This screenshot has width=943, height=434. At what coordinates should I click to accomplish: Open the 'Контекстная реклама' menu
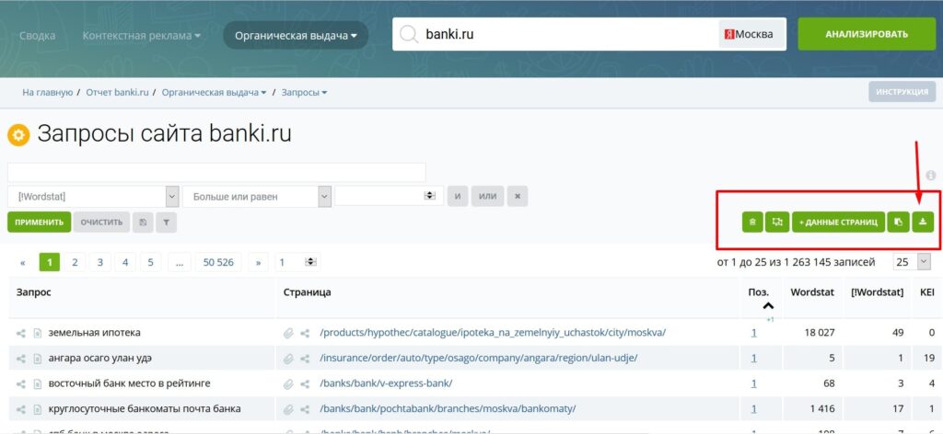pos(141,36)
